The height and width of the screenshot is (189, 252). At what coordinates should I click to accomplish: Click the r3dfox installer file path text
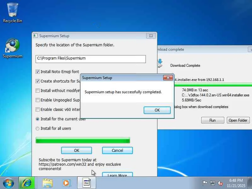coord(215,95)
